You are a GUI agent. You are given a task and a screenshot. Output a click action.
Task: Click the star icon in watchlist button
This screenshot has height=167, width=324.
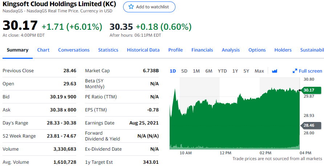pos(131,7)
